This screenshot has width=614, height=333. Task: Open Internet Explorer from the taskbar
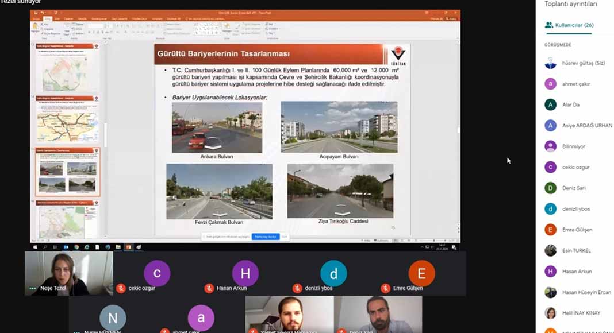[87, 247]
